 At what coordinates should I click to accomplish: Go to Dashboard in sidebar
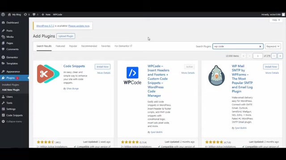tap(13, 23)
